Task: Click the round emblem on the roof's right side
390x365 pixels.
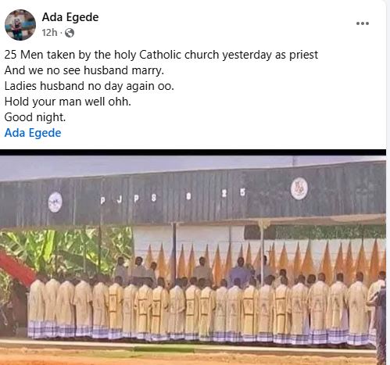Action: 299,188
